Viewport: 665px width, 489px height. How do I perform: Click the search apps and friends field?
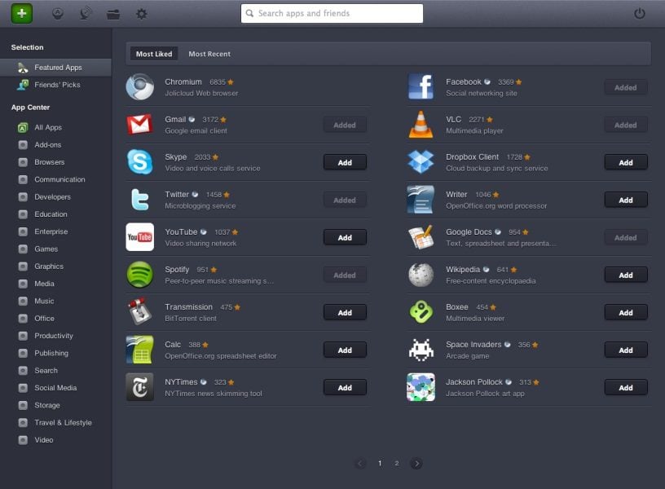tap(332, 13)
